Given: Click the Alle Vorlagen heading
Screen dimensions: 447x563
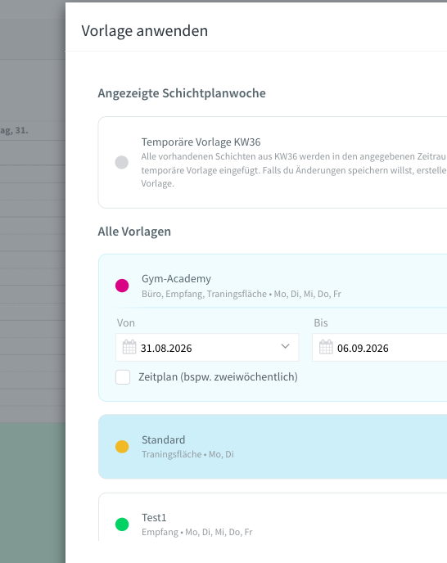Looking at the screenshot, I should [x=134, y=232].
